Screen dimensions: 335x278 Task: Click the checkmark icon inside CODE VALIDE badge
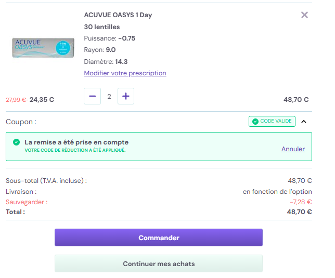pyautogui.click(x=255, y=122)
